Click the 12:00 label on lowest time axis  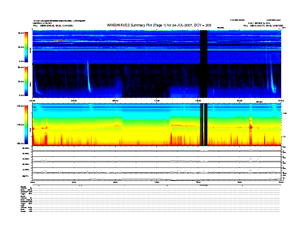(157, 182)
